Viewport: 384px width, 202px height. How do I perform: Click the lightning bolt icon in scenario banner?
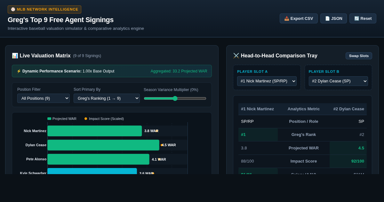[x=19, y=71]
